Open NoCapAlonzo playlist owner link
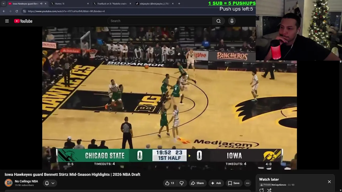 (x=279, y=185)
